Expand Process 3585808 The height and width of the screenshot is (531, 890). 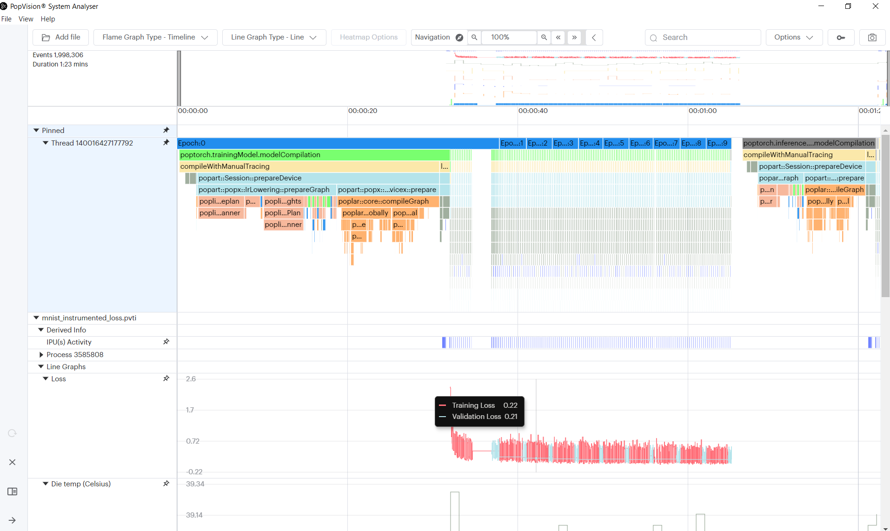[41, 354]
